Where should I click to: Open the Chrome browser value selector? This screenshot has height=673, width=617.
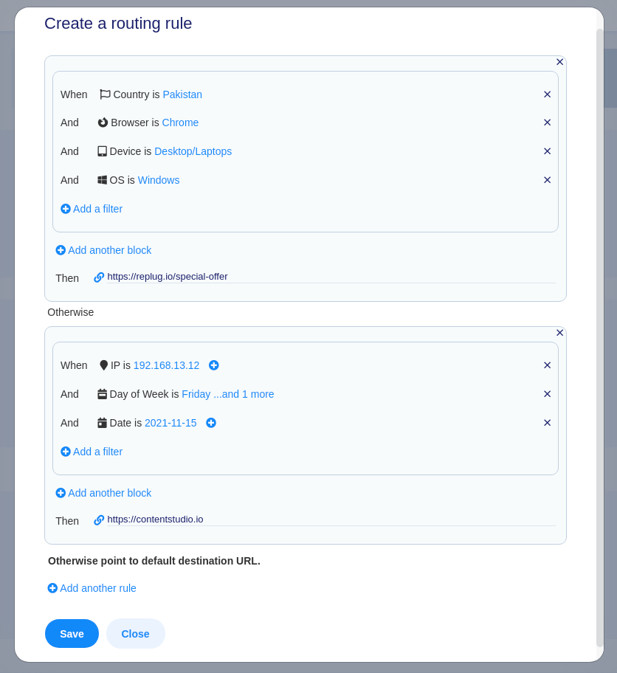click(180, 122)
